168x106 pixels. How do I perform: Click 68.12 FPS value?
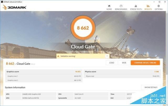point(78,80)
